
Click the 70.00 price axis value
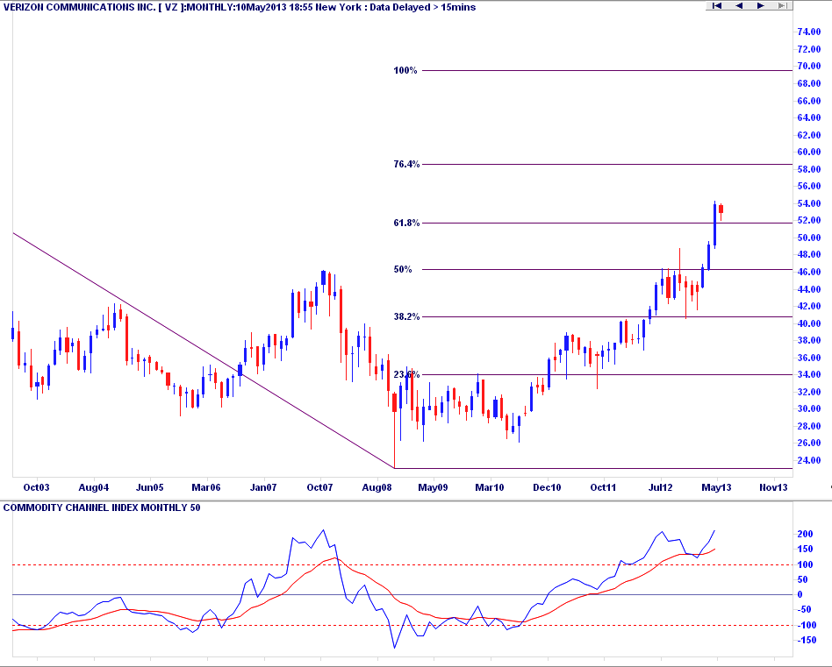point(809,67)
